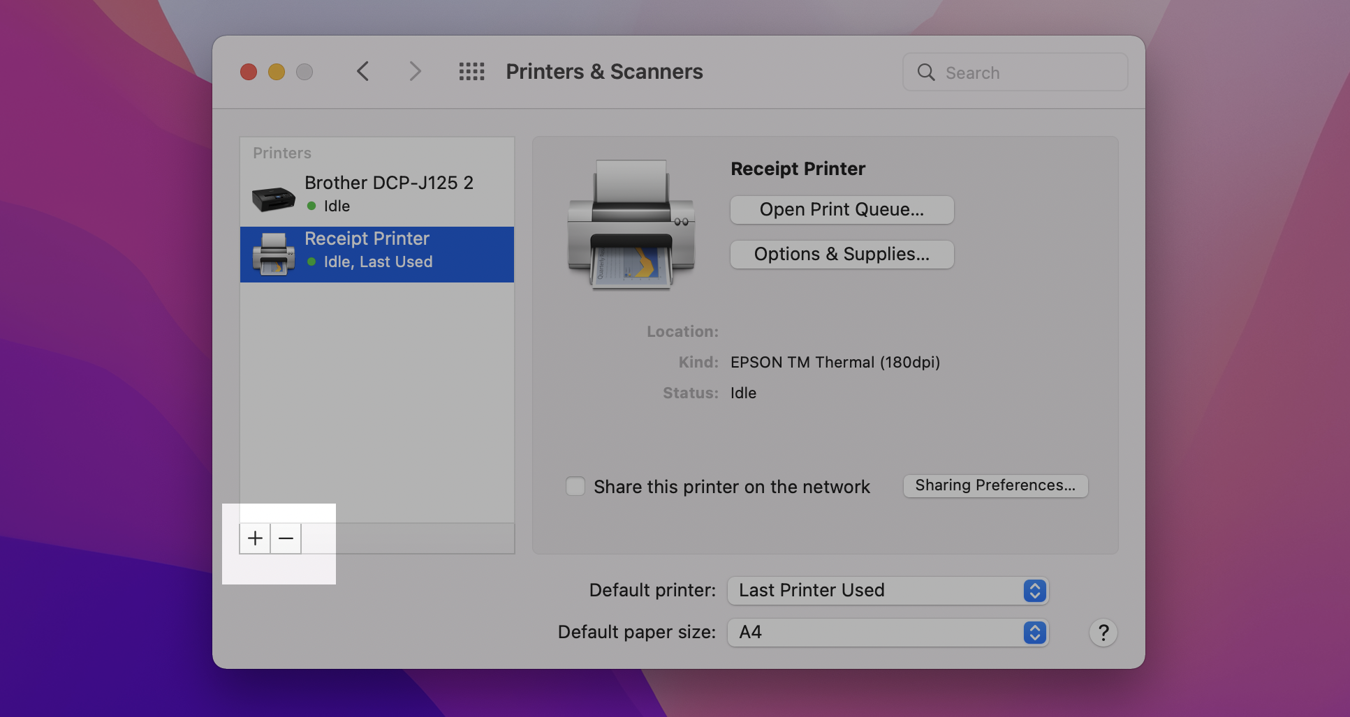Open the Default printer dropdown
1350x717 pixels.
(887, 590)
